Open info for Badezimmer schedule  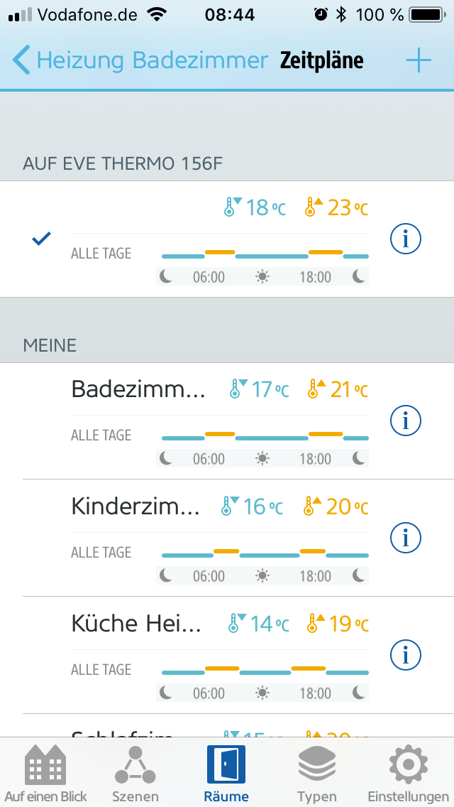[406, 421]
